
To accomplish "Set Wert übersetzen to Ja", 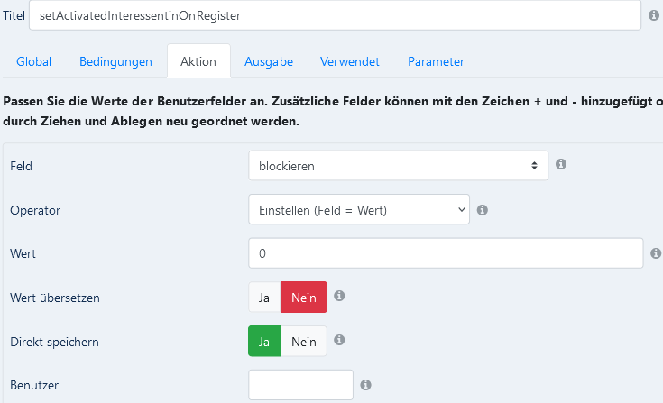I will [x=264, y=298].
